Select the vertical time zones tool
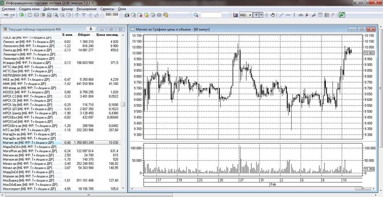The width and height of the screenshot is (383, 197). (x=327, y=15)
